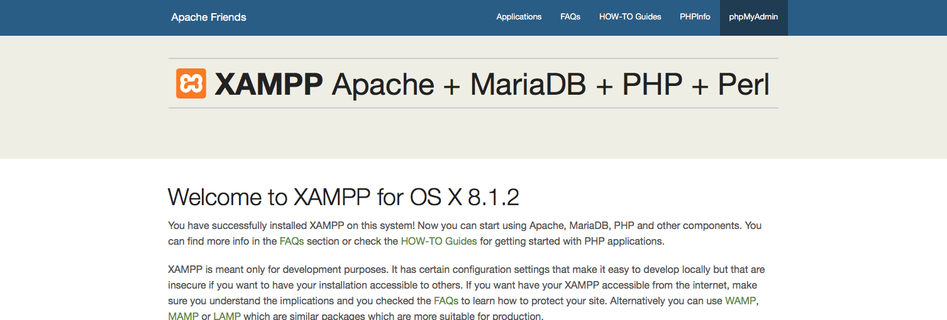947x320 pixels.
Task: Click the orange XAMPP logo icon
Action: click(x=191, y=83)
